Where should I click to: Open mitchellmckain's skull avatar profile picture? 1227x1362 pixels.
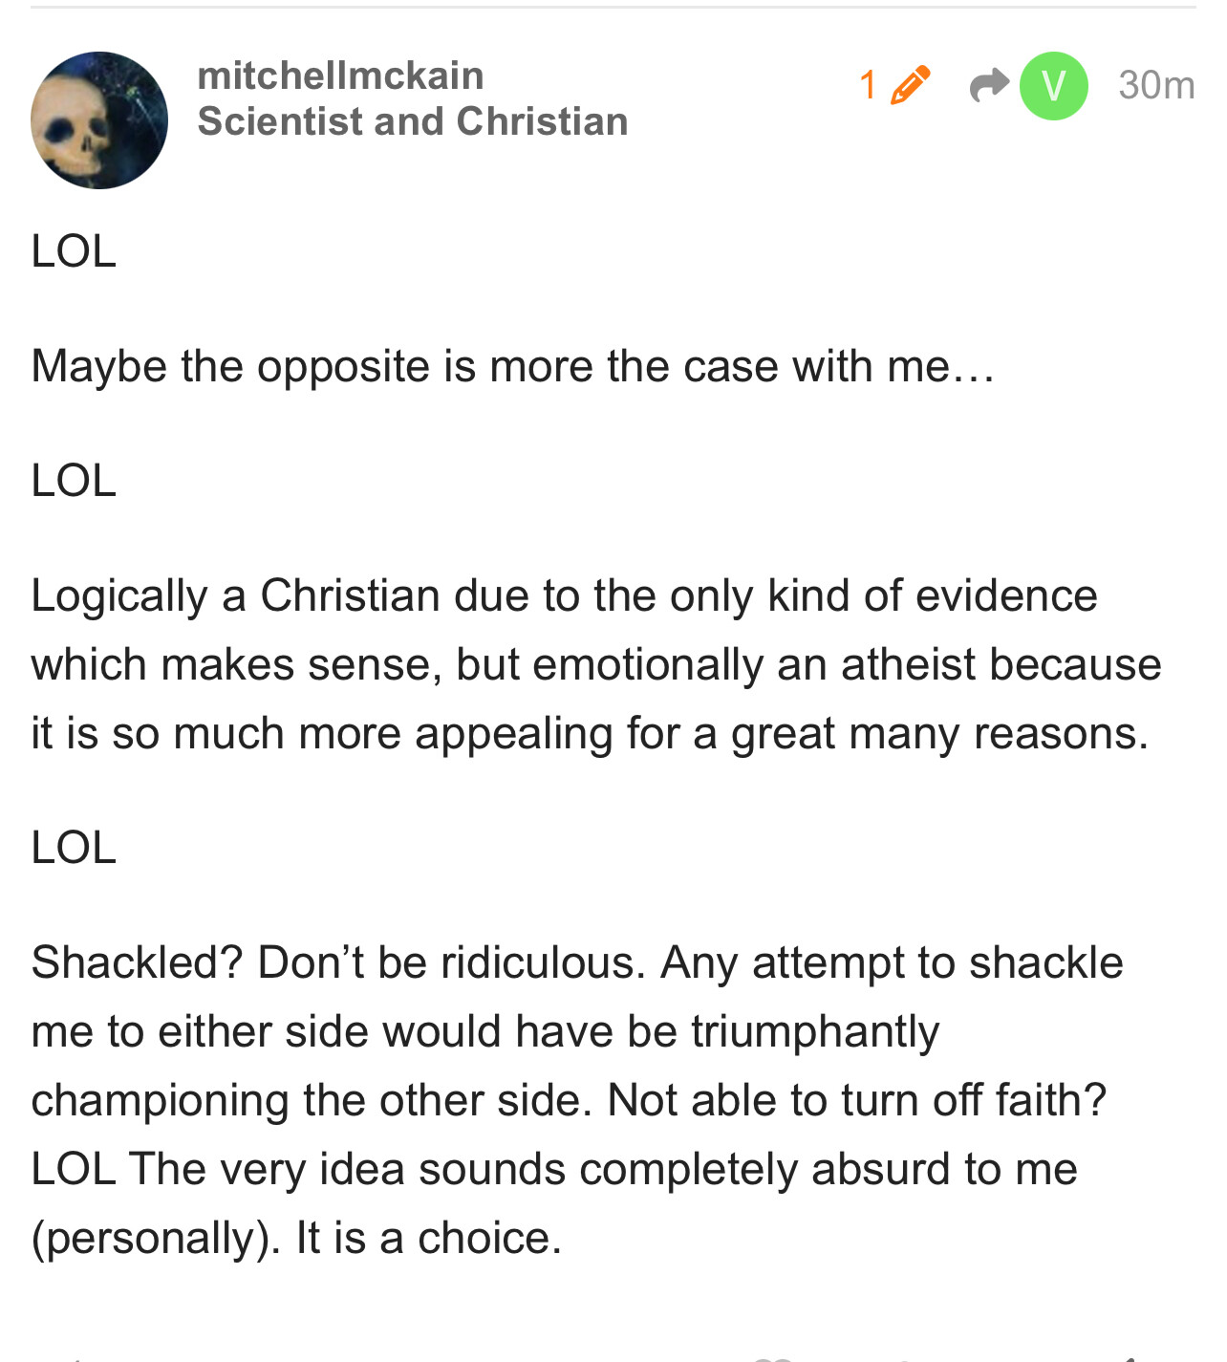coord(99,120)
